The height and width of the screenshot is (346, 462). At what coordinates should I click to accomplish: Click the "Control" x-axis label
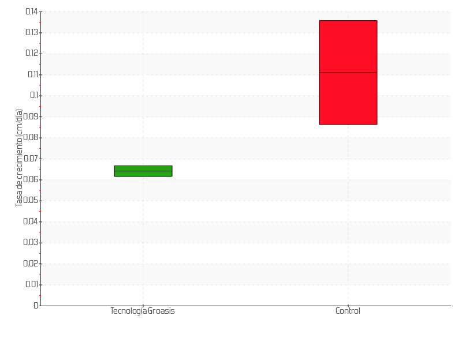348,311
